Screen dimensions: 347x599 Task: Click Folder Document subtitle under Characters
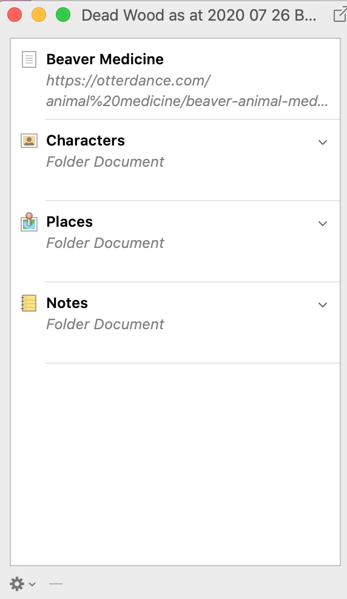(x=105, y=162)
